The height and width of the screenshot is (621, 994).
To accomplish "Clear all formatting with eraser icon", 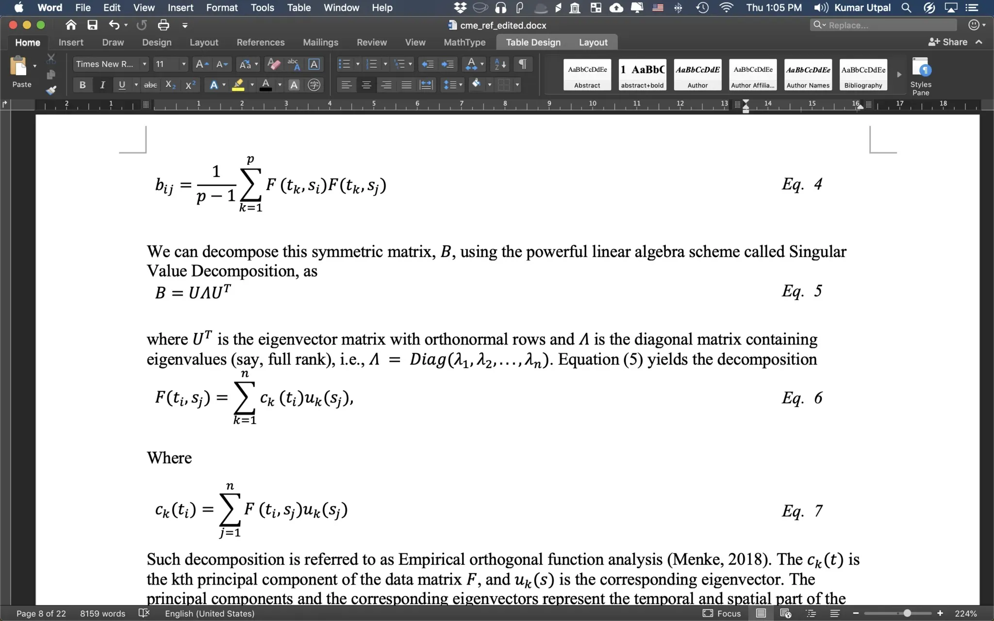I will [274, 64].
